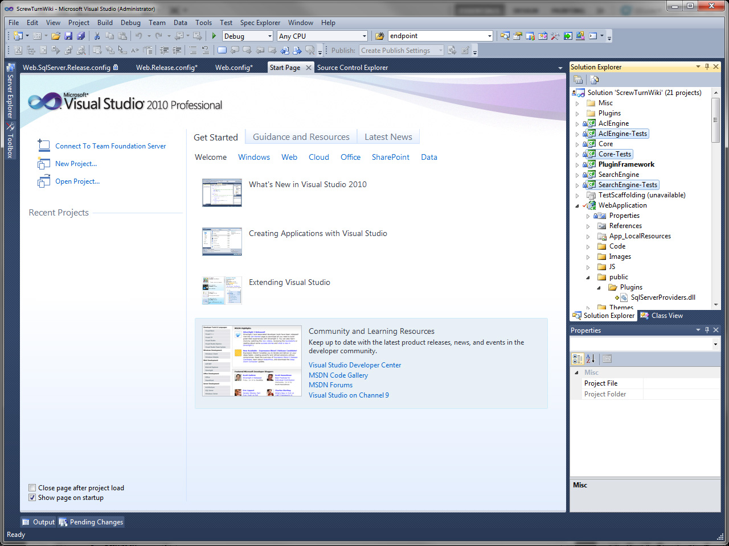The height and width of the screenshot is (546, 729).
Task: Select SqlServerProviders.dll in Solution Explorer
Action: [x=663, y=297]
